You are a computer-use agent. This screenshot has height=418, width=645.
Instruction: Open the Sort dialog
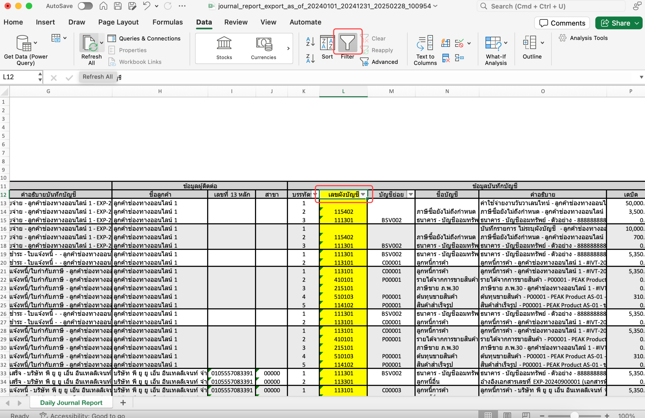[x=327, y=47]
